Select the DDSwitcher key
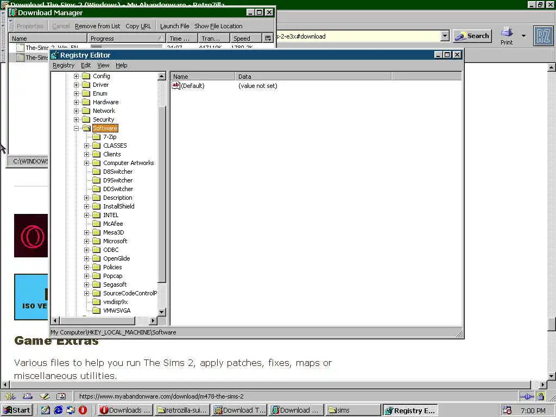This screenshot has width=556, height=417. (118, 189)
